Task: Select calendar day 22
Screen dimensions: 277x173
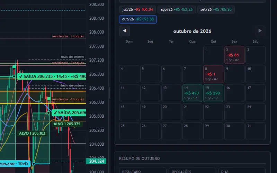Action: click(213, 112)
